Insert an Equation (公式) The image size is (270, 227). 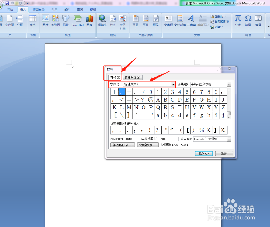[238, 22]
